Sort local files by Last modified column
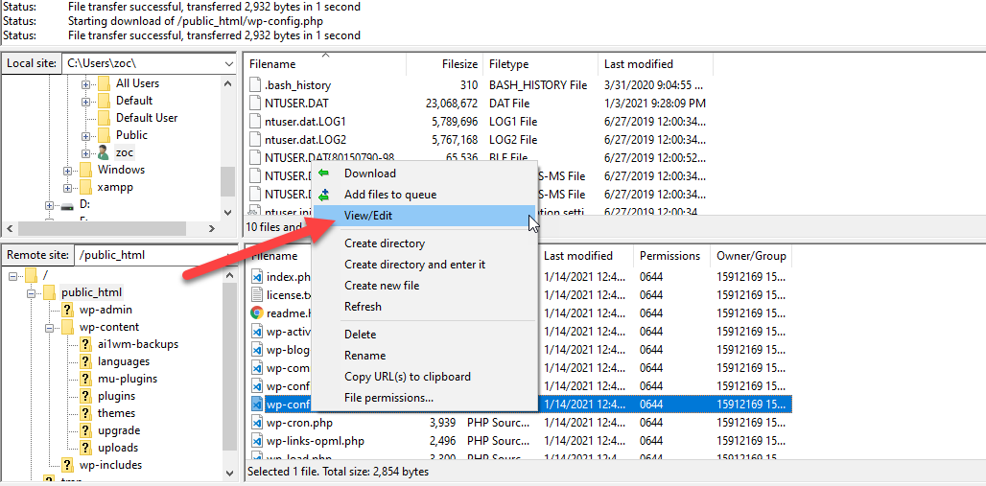The image size is (986, 486). (655, 64)
